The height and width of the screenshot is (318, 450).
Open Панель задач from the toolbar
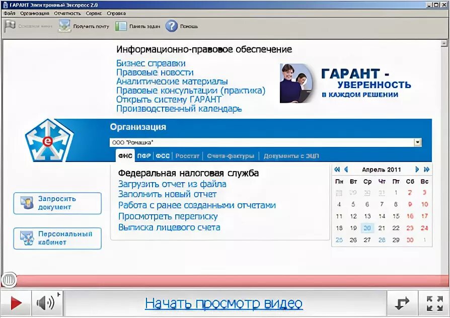[x=137, y=26]
